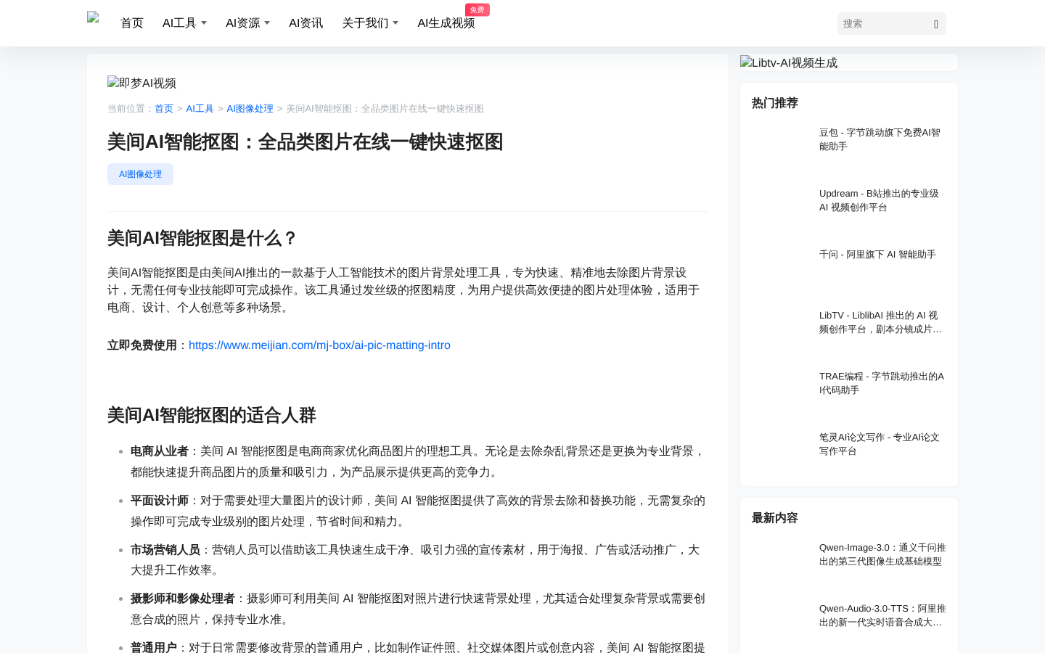Expand the AI工具 dropdown menu
Viewport: 1045px width, 653px height.
[184, 23]
